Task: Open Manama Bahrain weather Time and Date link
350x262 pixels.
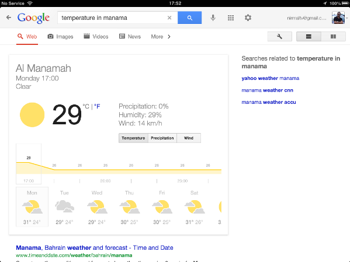Action: point(95,247)
